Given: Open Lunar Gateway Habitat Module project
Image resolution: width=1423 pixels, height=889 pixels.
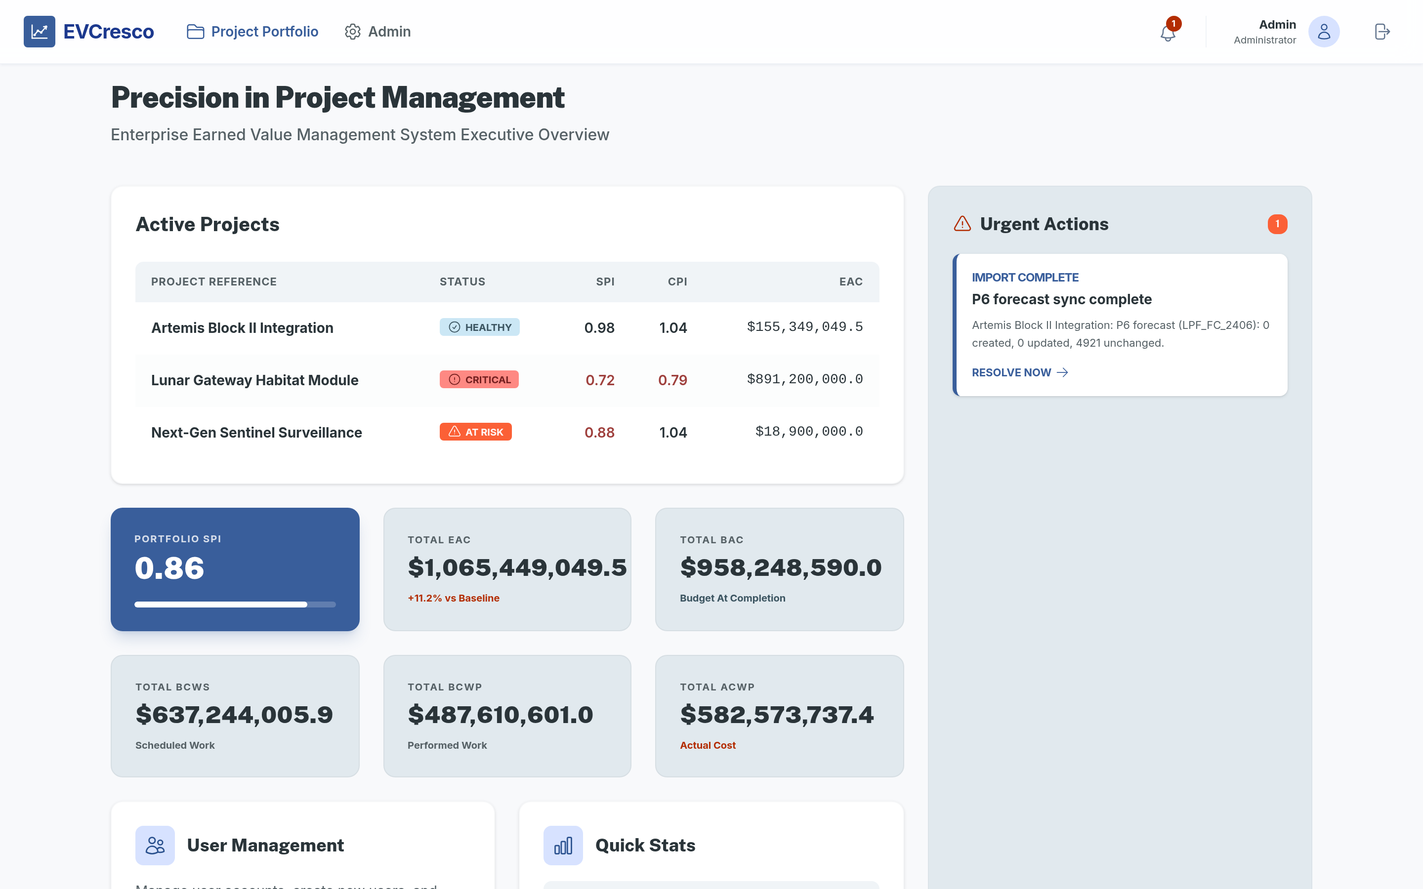Looking at the screenshot, I should tap(254, 380).
